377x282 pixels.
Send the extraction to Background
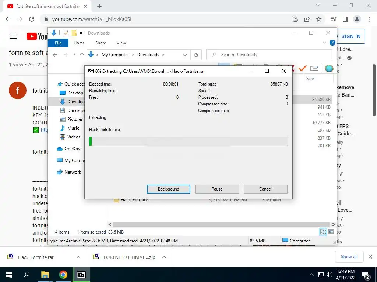tap(168, 189)
